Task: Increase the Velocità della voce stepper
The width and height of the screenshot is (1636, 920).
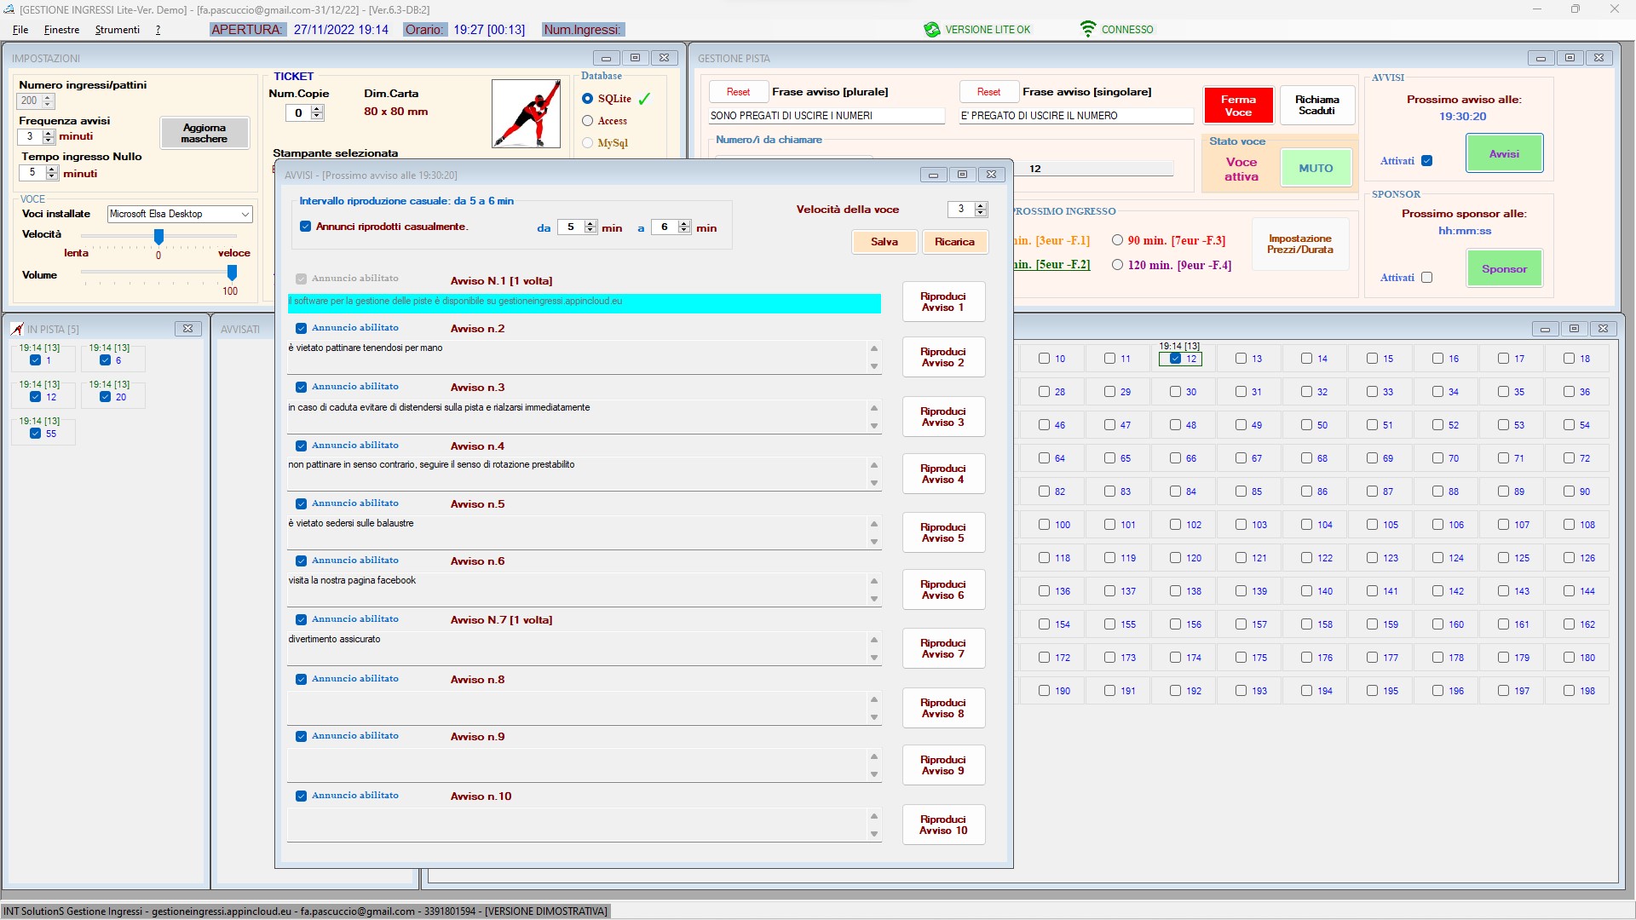Action: [981, 205]
